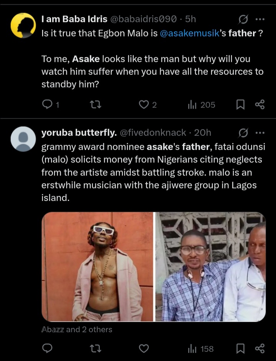The image size is (276, 361).
Task: Share the yoruba butterfly tweet
Action: point(260,349)
